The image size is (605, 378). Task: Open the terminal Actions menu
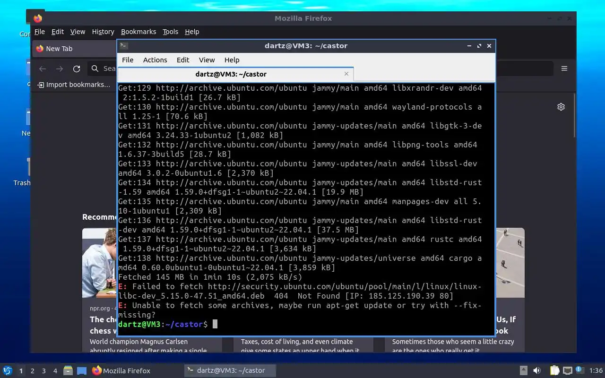(x=155, y=60)
